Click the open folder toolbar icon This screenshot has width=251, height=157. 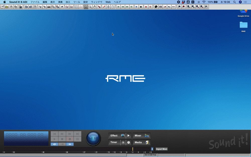(x=7, y=7)
